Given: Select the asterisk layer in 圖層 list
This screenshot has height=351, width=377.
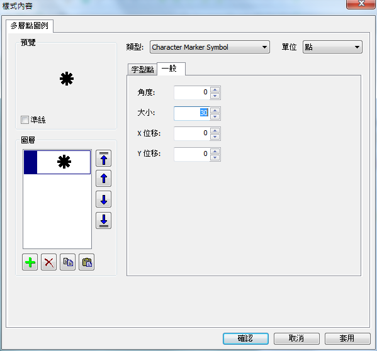Looking at the screenshot, I should [57, 162].
